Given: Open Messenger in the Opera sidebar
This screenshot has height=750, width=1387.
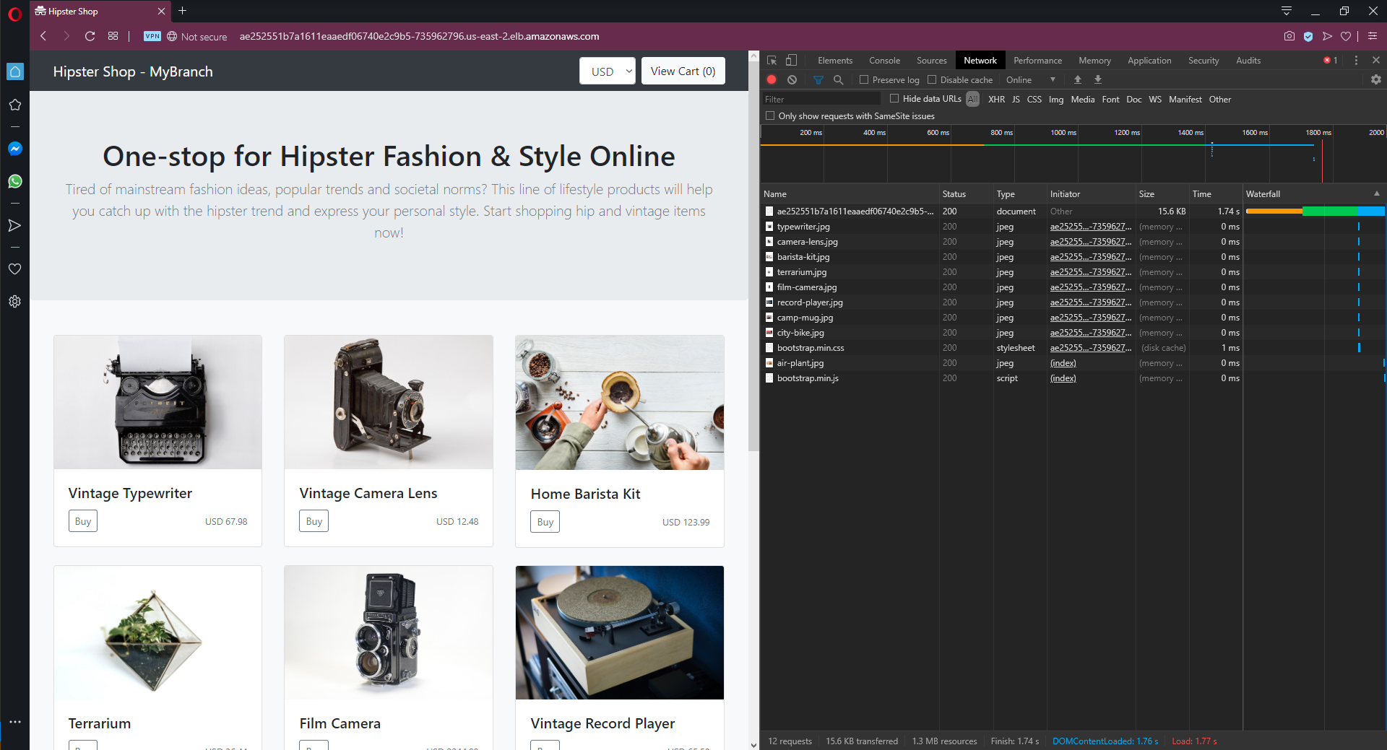Looking at the screenshot, I should pyautogui.click(x=14, y=149).
